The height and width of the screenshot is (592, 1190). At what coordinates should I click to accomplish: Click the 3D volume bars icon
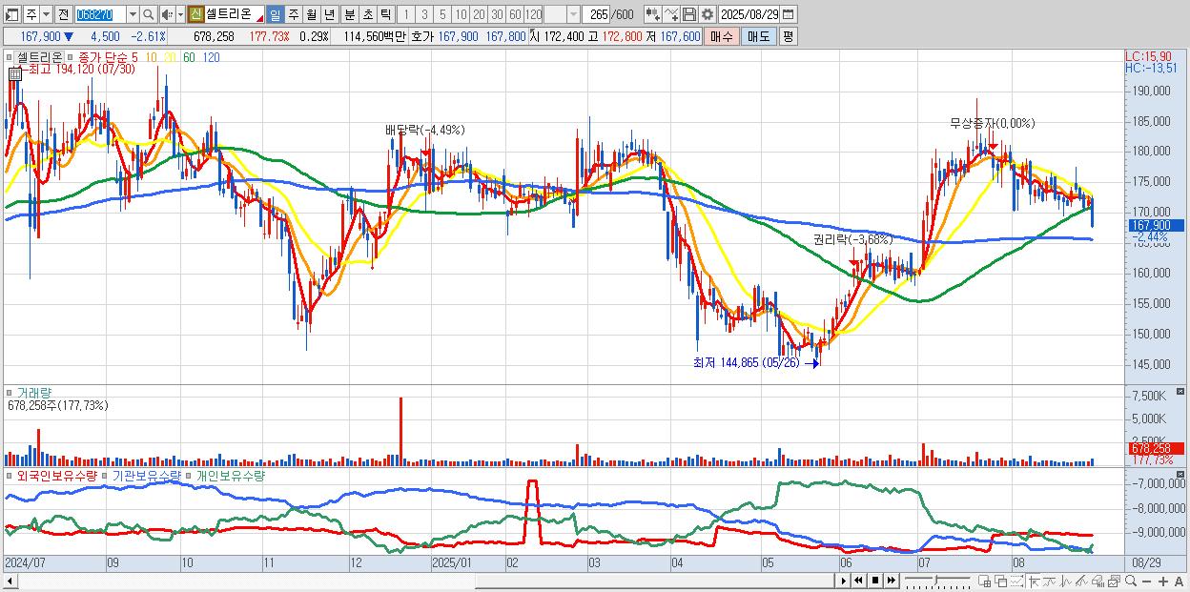coord(1098,582)
